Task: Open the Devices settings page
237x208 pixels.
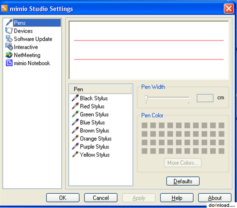Action: click(23, 31)
